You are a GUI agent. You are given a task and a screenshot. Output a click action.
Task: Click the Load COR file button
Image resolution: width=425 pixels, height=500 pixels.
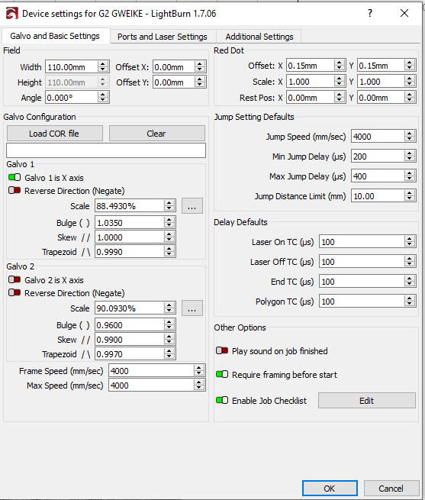click(55, 134)
